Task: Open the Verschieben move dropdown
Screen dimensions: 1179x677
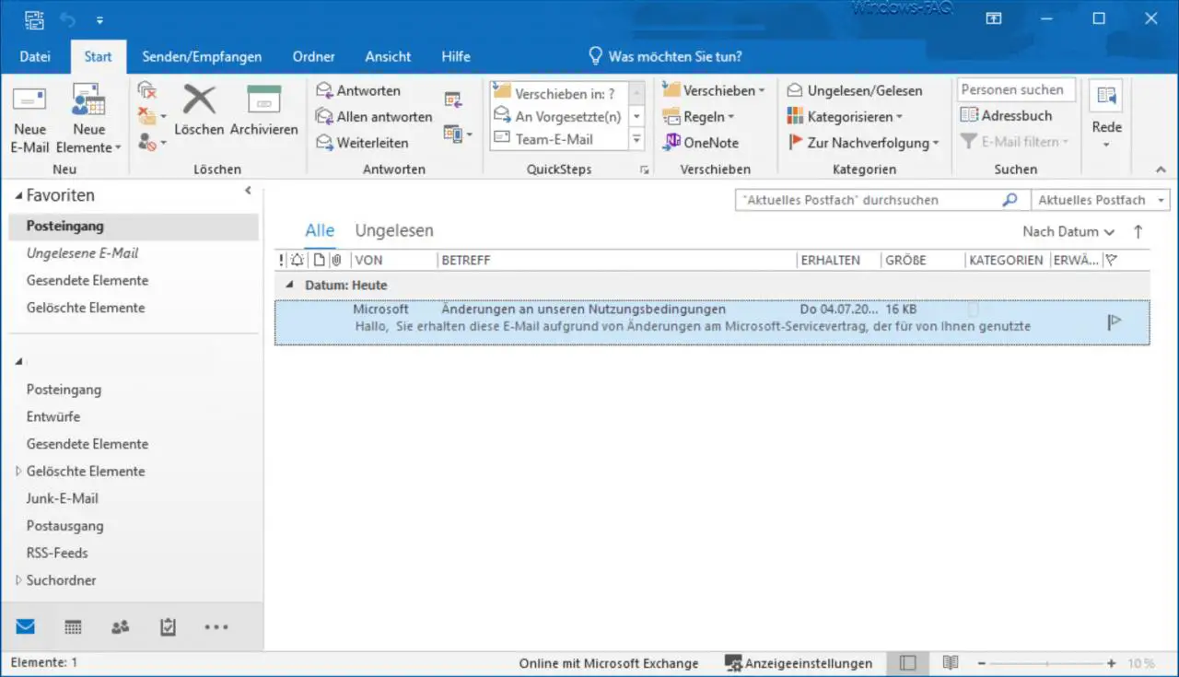Action: pos(714,90)
